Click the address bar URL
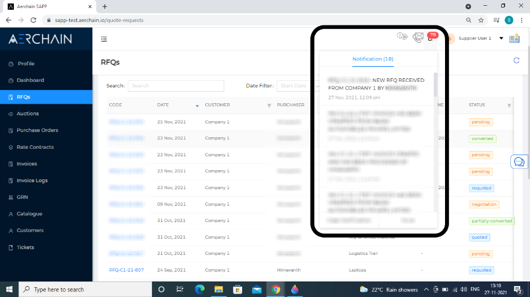The height and width of the screenshot is (297, 530). click(99, 20)
